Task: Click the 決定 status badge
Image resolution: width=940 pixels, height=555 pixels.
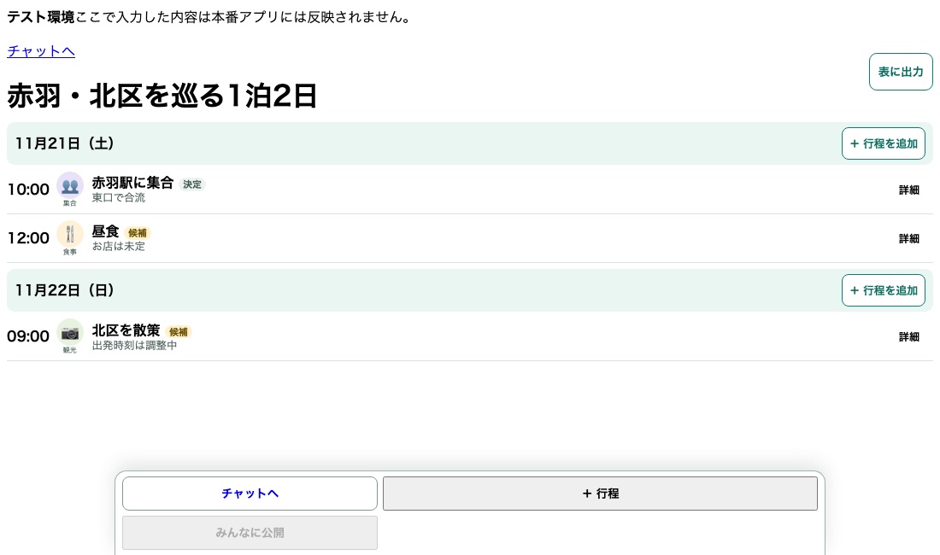Action: tap(191, 184)
